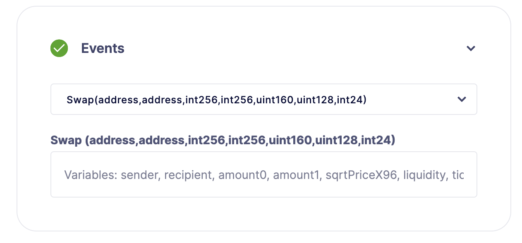Focus the Variables input field

click(x=263, y=174)
